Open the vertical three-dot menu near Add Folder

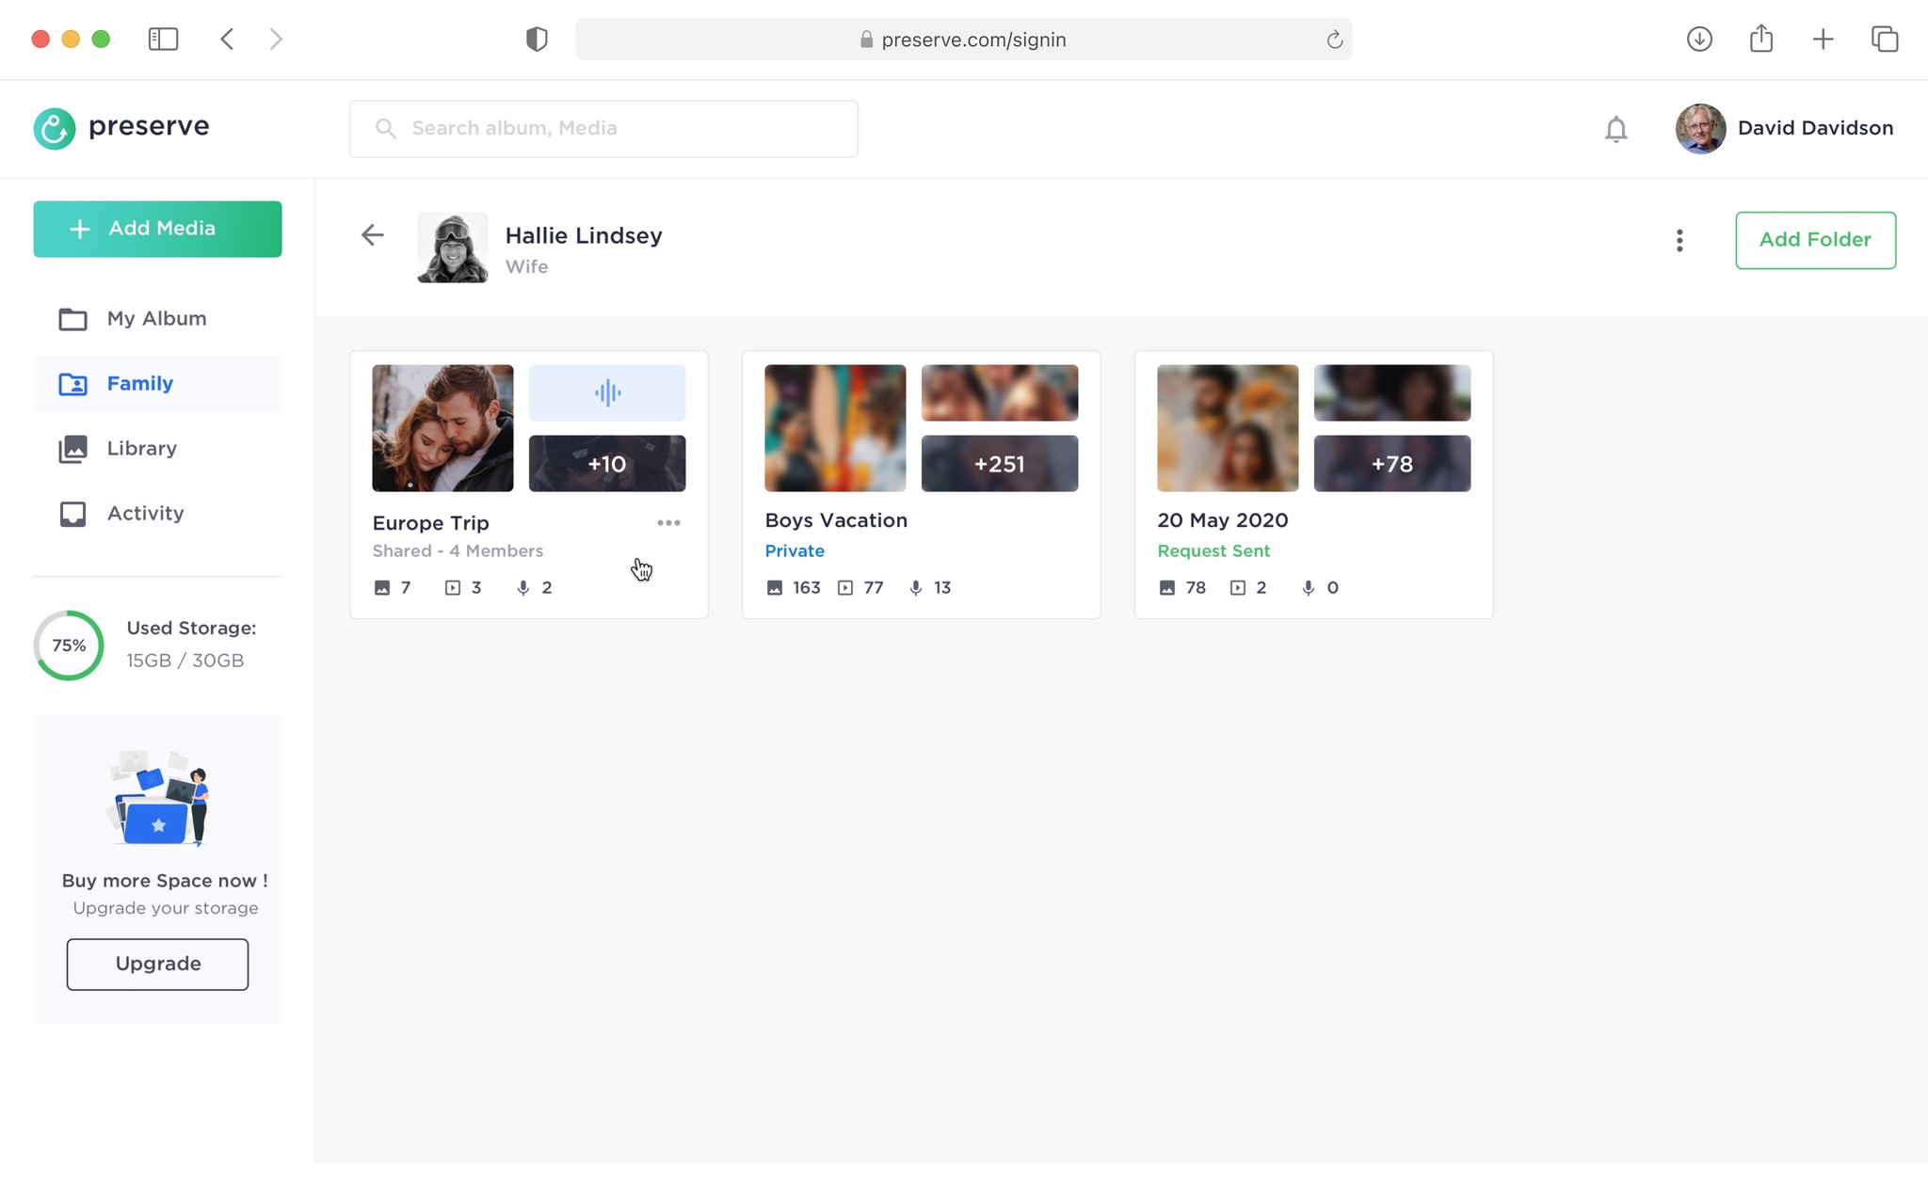coord(1679,241)
